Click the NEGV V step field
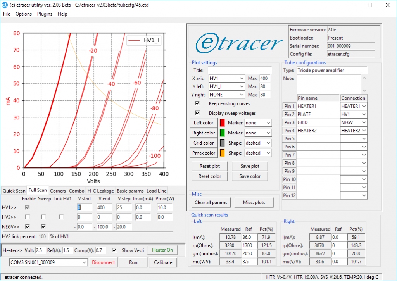The height and width of the screenshot is (281, 397). 124,227
